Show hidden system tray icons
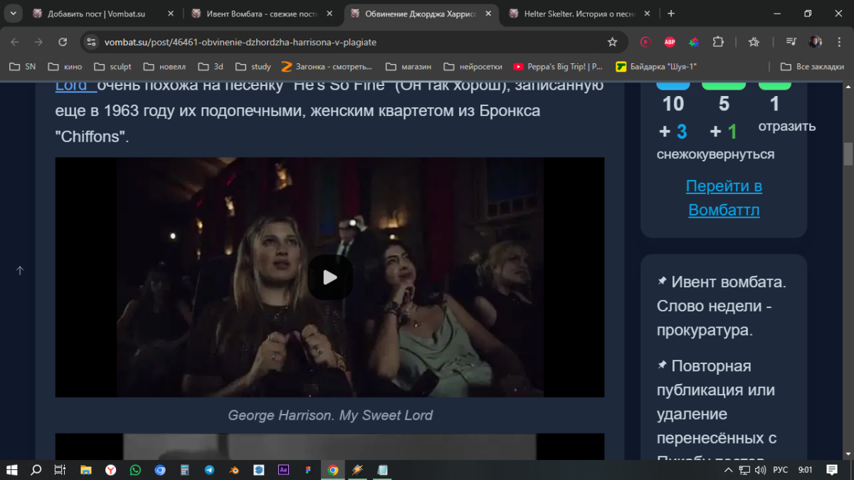Screen dimensions: 854x480 [x=728, y=469]
